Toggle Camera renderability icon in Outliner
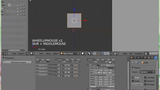 pos(24,5)
